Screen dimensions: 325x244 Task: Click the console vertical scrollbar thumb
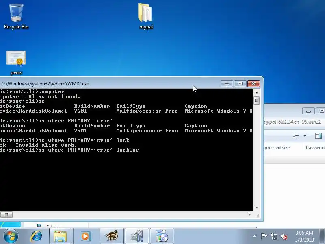pyautogui.click(x=257, y=100)
